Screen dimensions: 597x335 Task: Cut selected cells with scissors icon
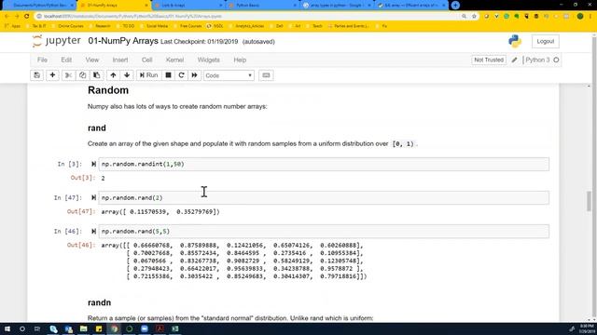click(x=68, y=75)
